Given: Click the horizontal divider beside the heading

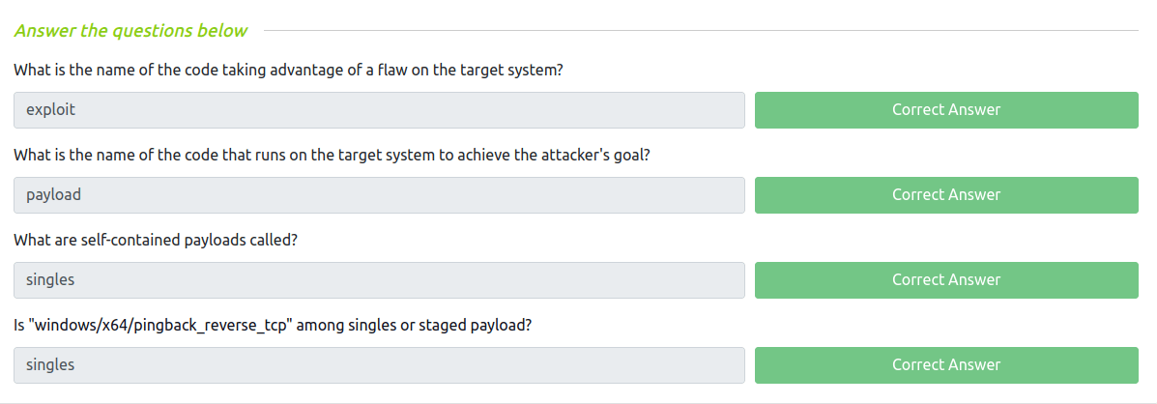Looking at the screenshot, I should point(701,31).
